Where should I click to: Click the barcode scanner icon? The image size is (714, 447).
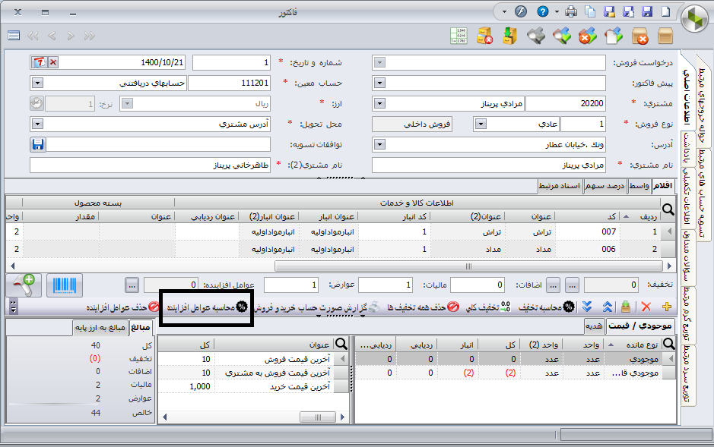coord(65,285)
